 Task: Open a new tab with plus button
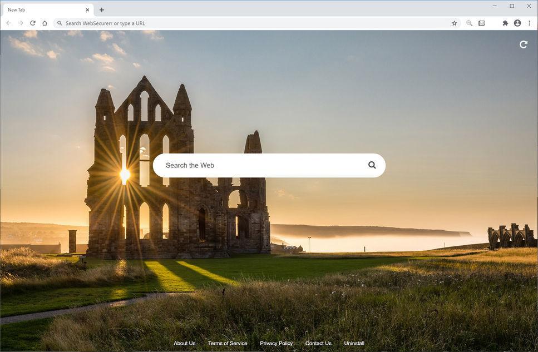(102, 10)
